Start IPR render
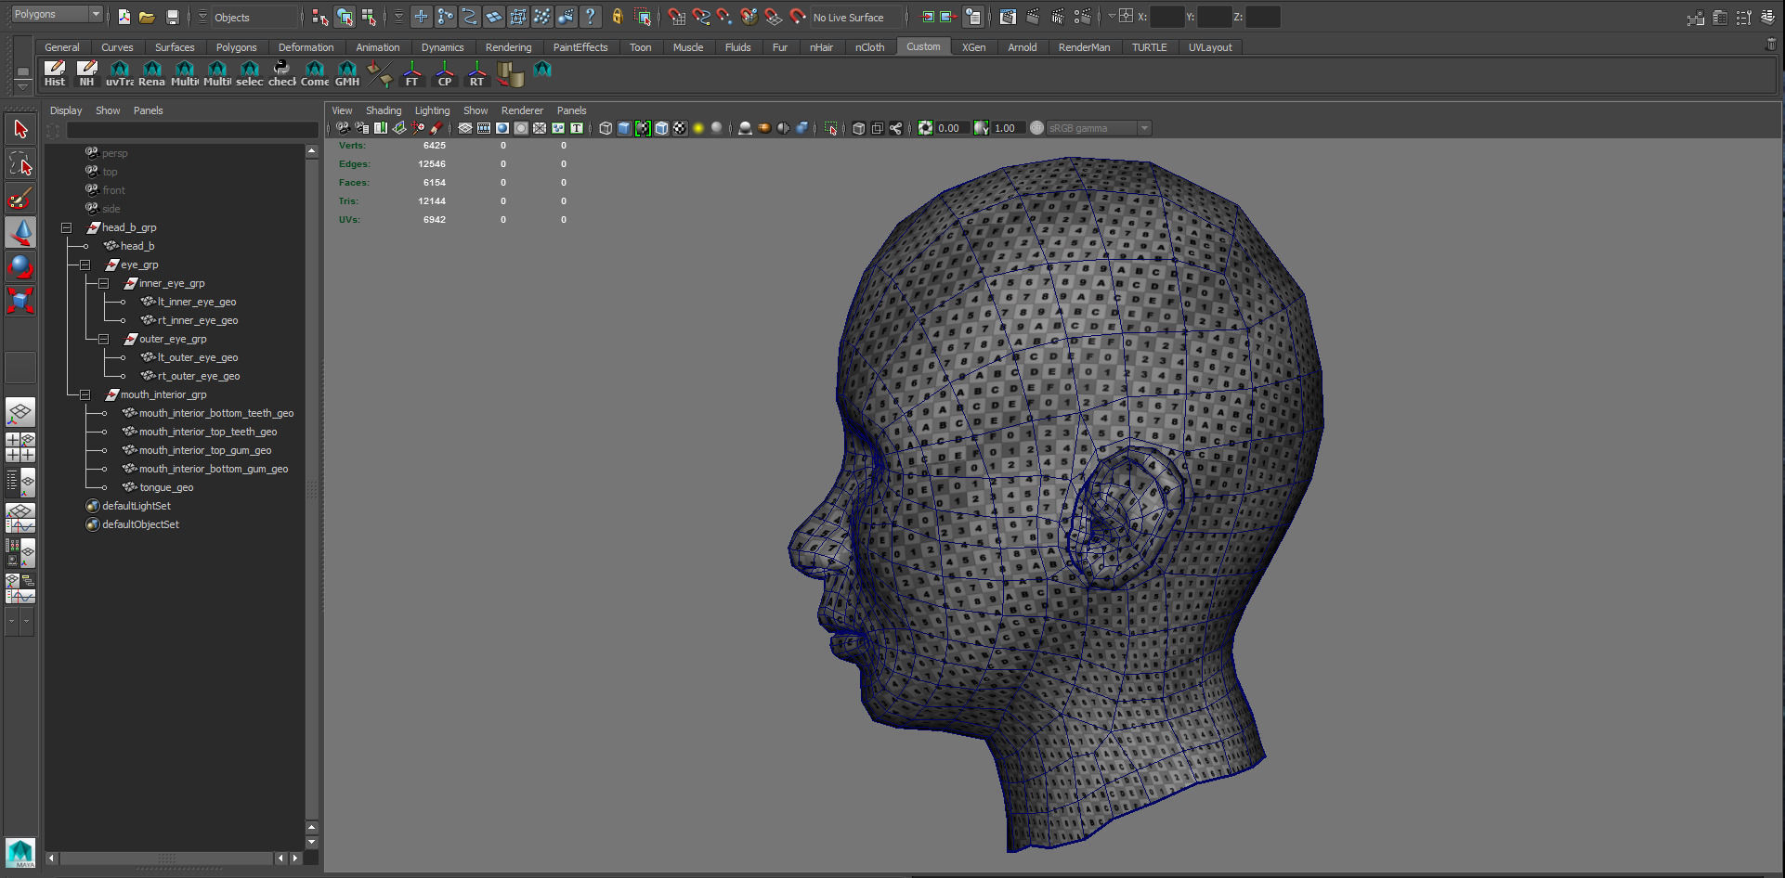 point(1057,17)
